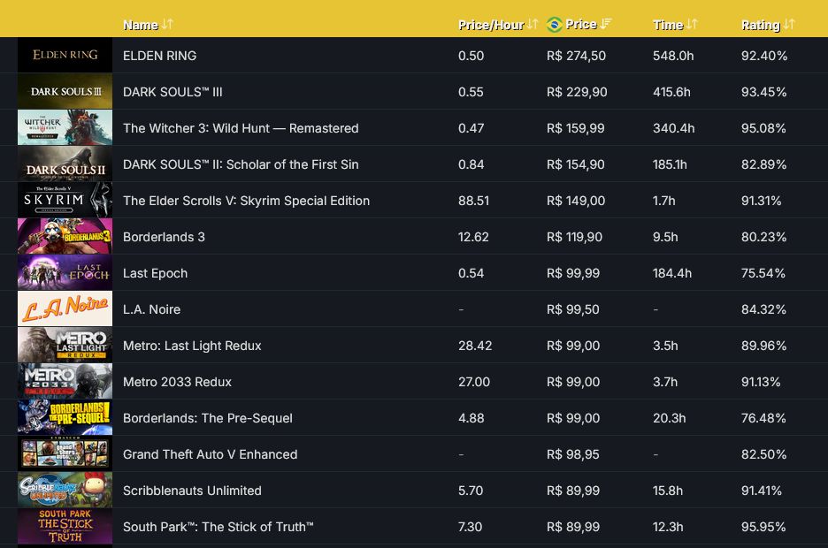The image size is (828, 548).
Task: Select the Last Epoch game title
Action: (156, 273)
